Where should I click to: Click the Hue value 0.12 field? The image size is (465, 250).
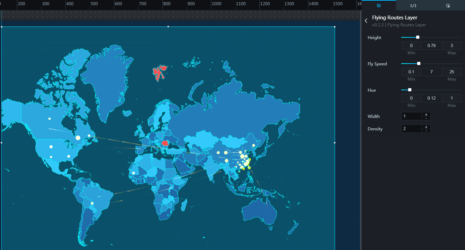431,98
